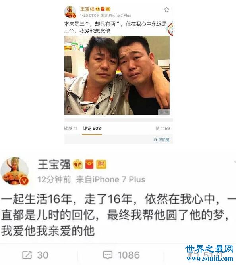
Task: Tap the repost icon showing 30
Action: point(27,255)
